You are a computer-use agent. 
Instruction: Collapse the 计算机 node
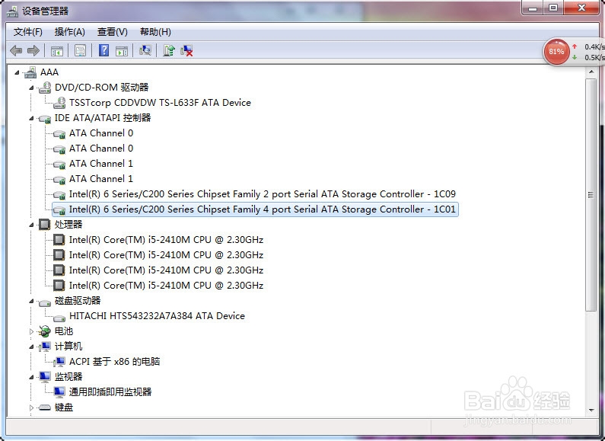(x=32, y=347)
